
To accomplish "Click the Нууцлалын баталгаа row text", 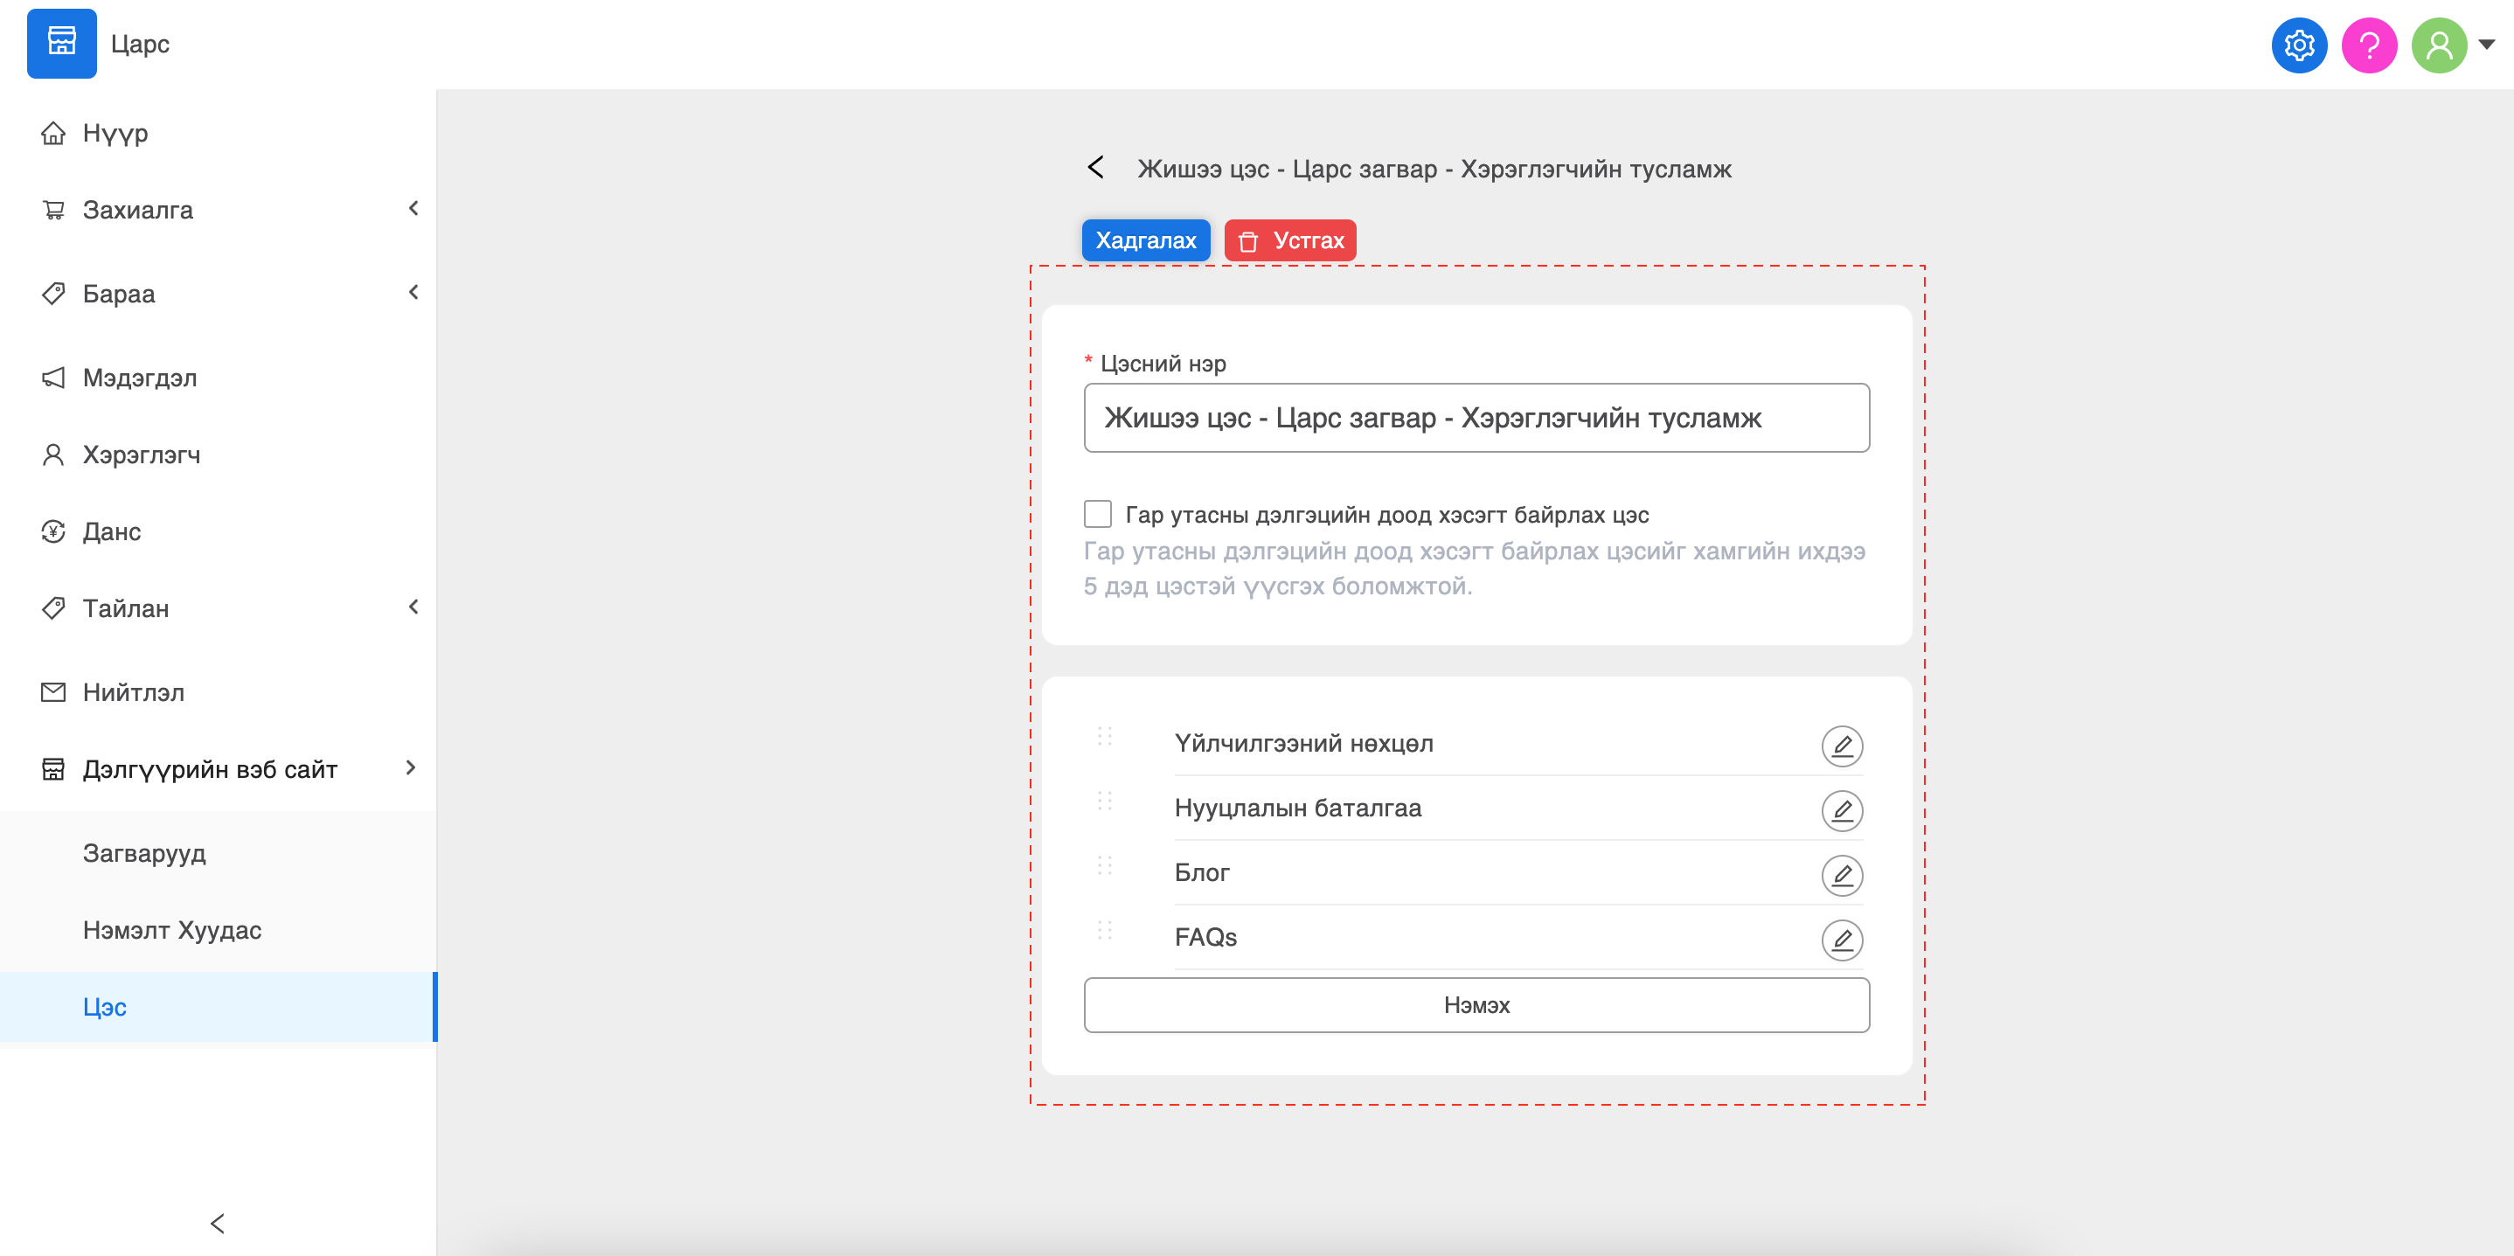I will [x=1298, y=808].
